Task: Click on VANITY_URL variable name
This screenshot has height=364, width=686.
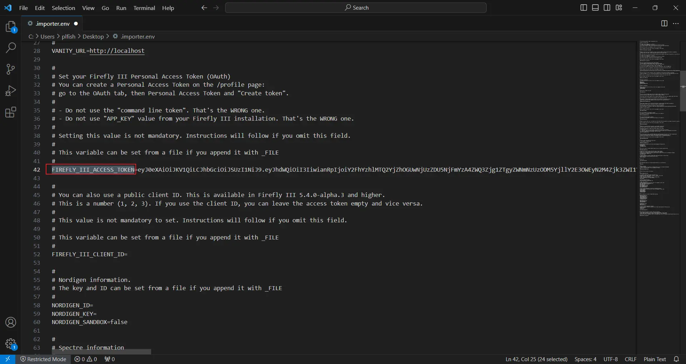Action: tap(69, 51)
